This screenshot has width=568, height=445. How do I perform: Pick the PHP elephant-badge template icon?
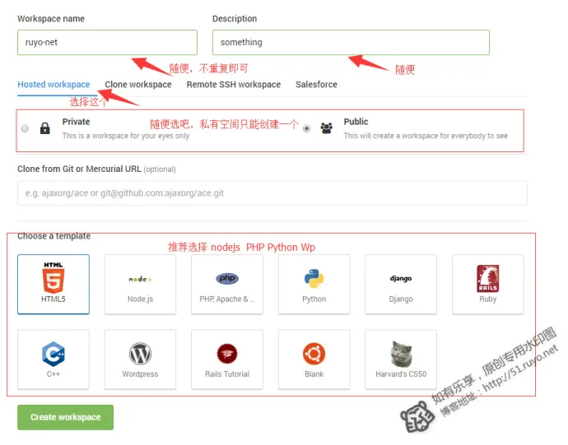(x=227, y=279)
